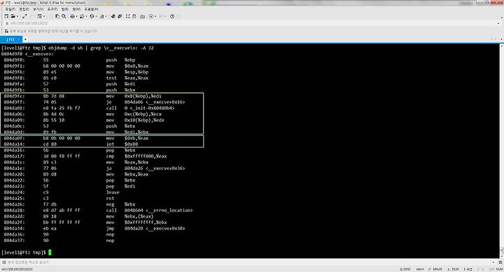
Task: Expand the Color Scheme dropdown arrow
Action: (87, 16)
